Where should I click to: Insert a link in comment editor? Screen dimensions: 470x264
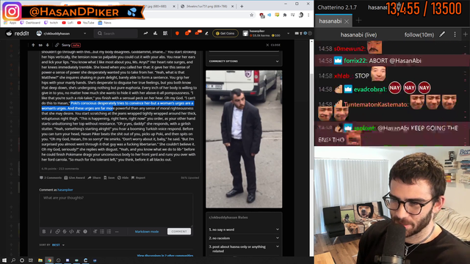pos(57,232)
